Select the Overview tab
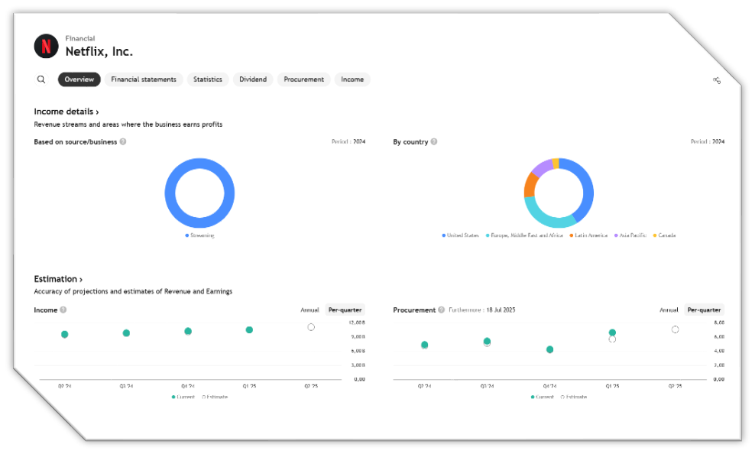 coord(79,79)
